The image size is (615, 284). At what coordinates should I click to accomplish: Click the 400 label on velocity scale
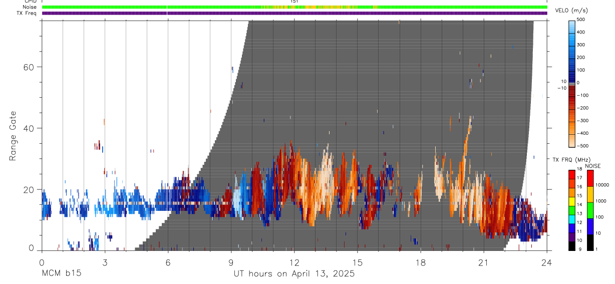(581, 32)
